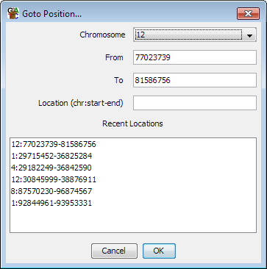
Task: Click the Recent Locations heading label
Action: 132,123
